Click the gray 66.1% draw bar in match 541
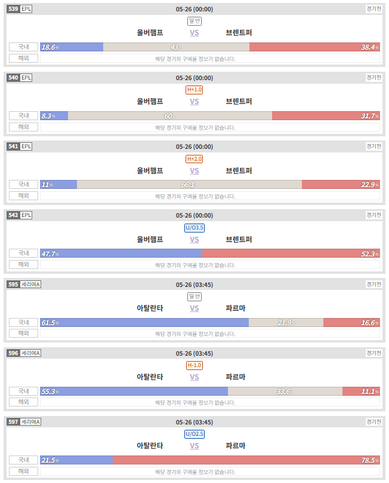 (189, 185)
